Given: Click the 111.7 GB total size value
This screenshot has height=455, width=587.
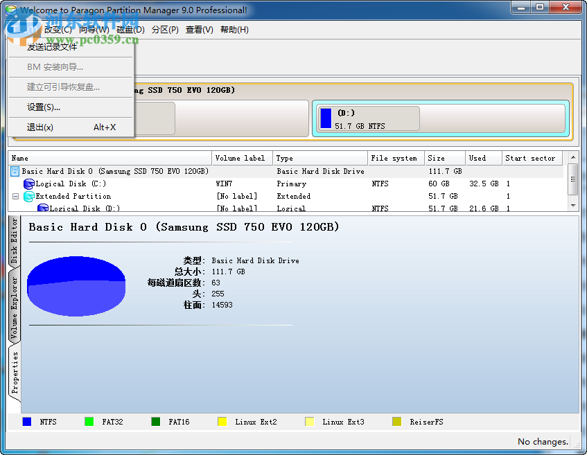Looking at the screenshot, I should 229,271.
